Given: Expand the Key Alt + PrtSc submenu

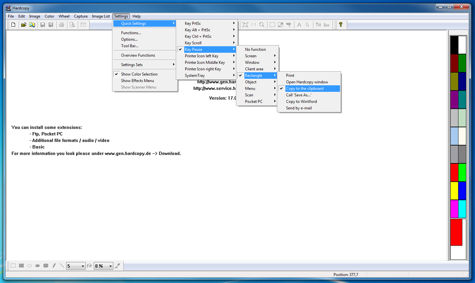Looking at the screenshot, I should [x=207, y=30].
